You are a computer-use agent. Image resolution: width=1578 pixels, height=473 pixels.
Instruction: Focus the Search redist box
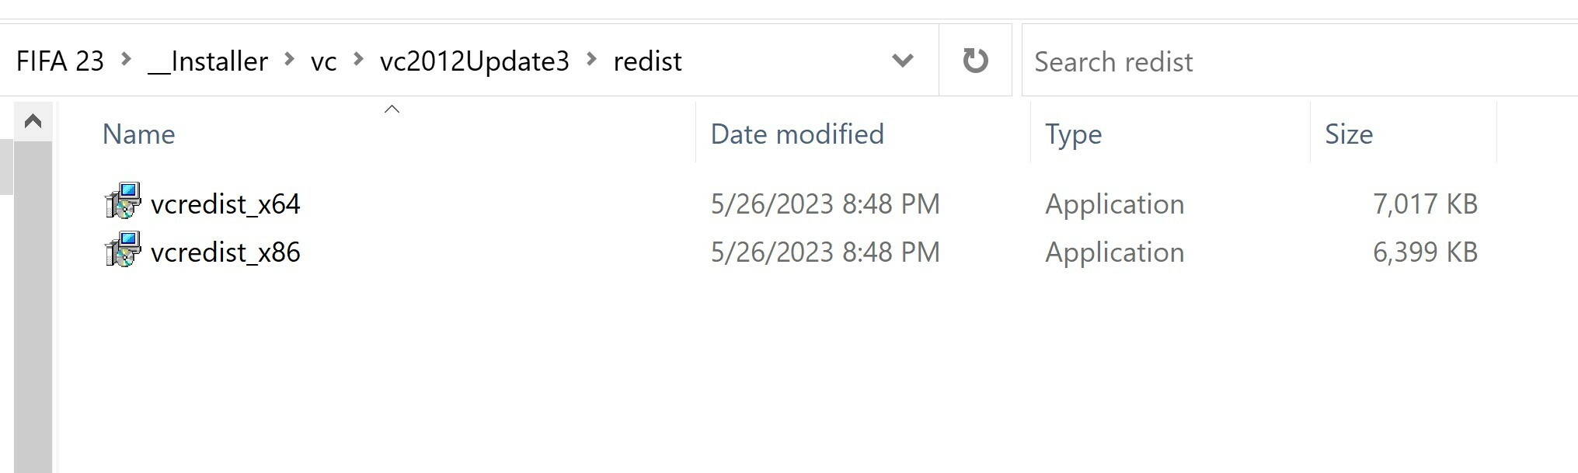pyautogui.click(x=1300, y=61)
